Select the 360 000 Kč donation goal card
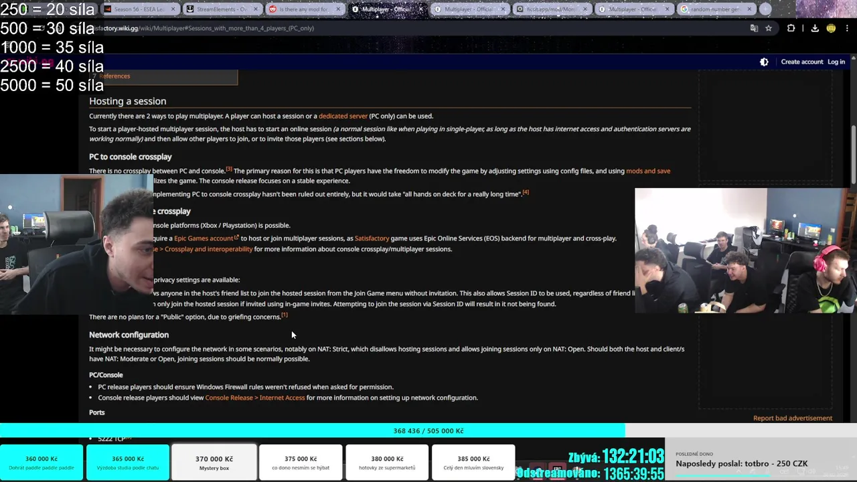The height and width of the screenshot is (482, 857). (42, 462)
